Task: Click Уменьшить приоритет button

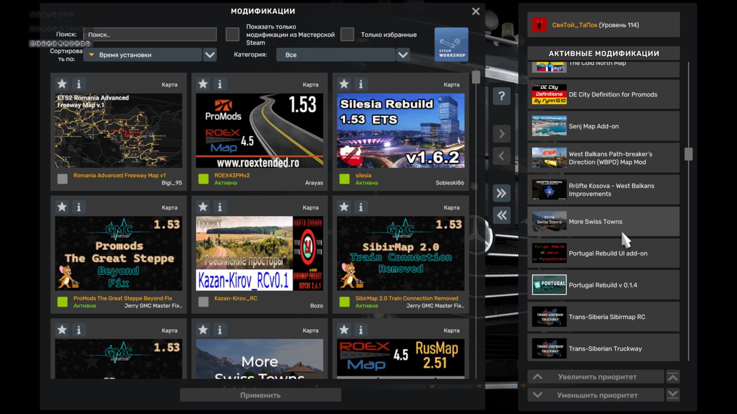Action: [596, 395]
